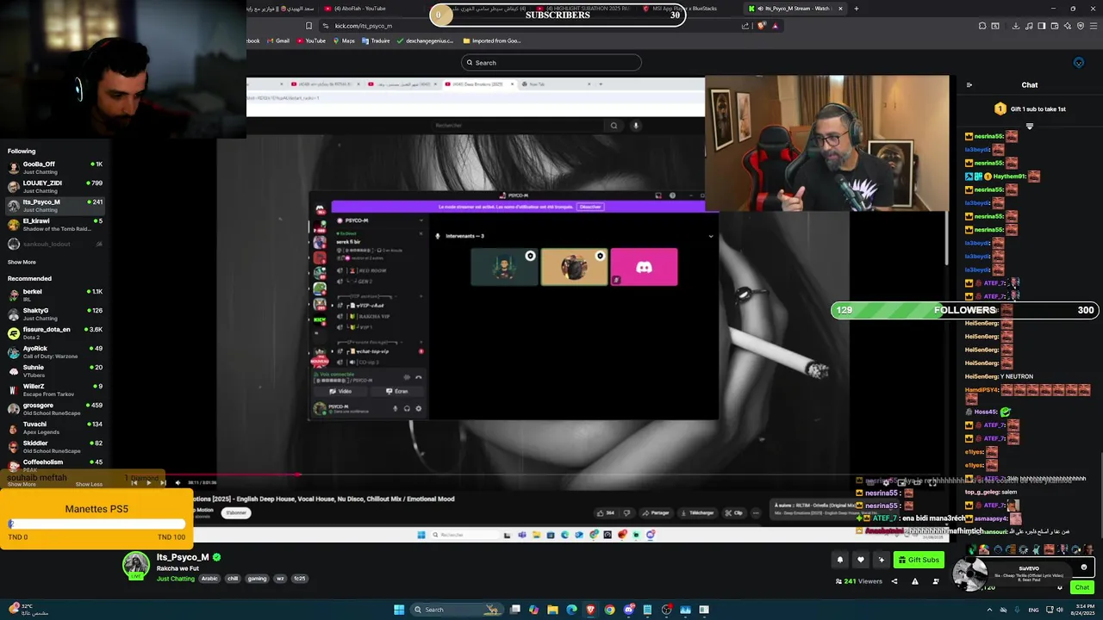Switch to MSI App Player x BlueStacks tab
This screenshot has width=1103, height=620.
point(688,9)
